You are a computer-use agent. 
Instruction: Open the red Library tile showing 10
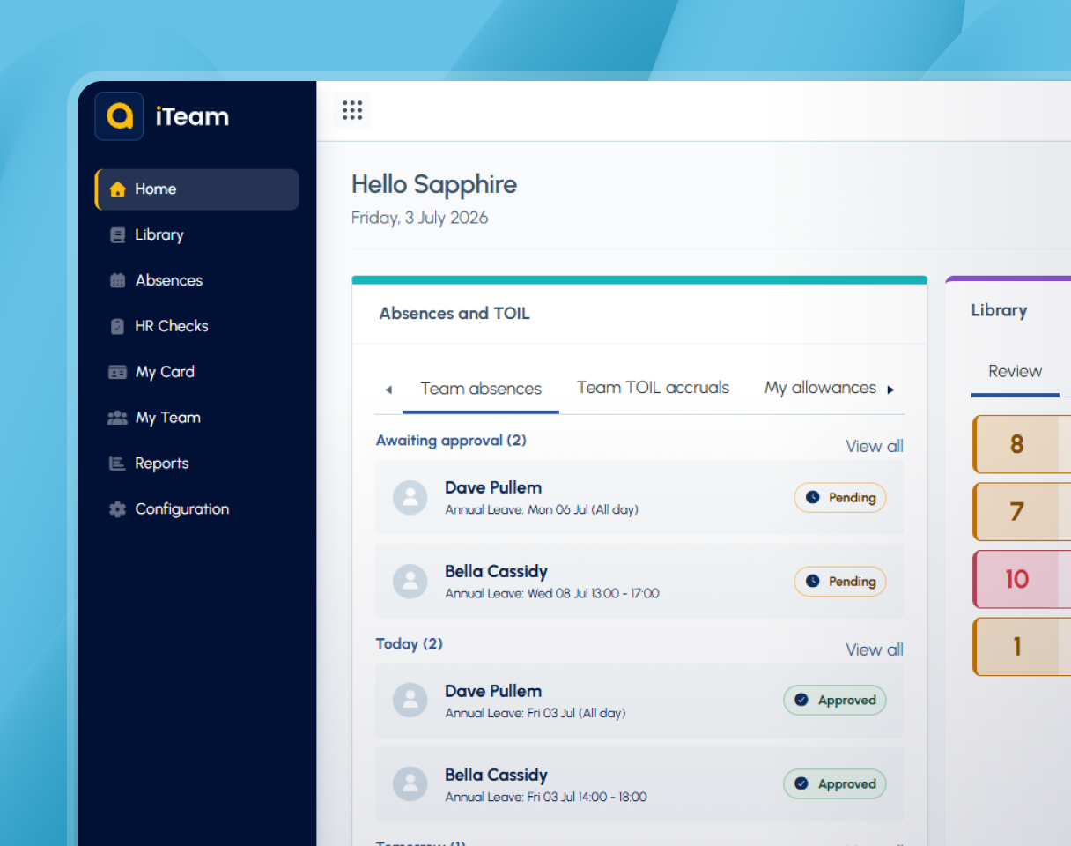(x=1022, y=579)
